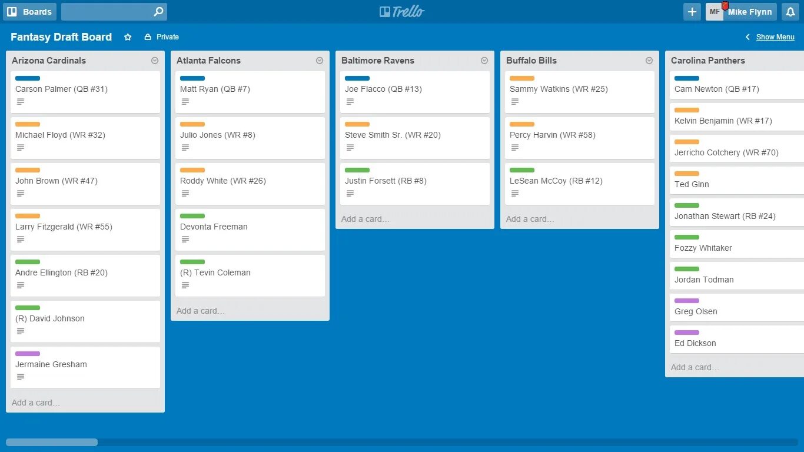Click description icon on Devonta Freeman card

point(185,240)
